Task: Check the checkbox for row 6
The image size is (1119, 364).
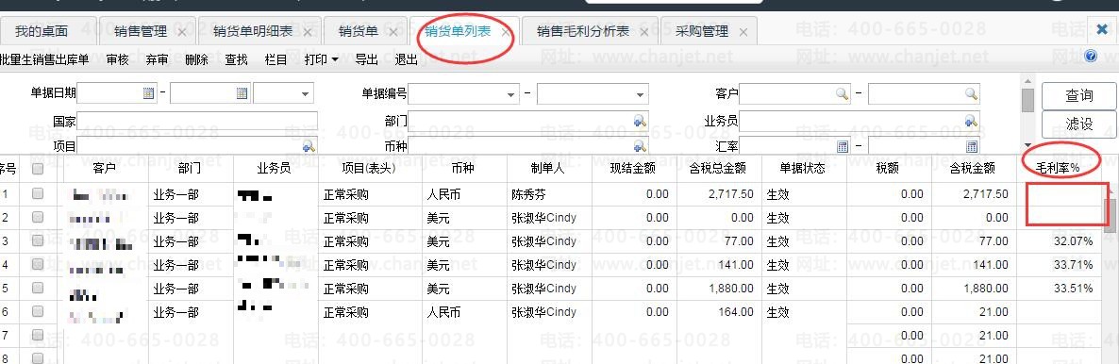Action: click(x=38, y=312)
